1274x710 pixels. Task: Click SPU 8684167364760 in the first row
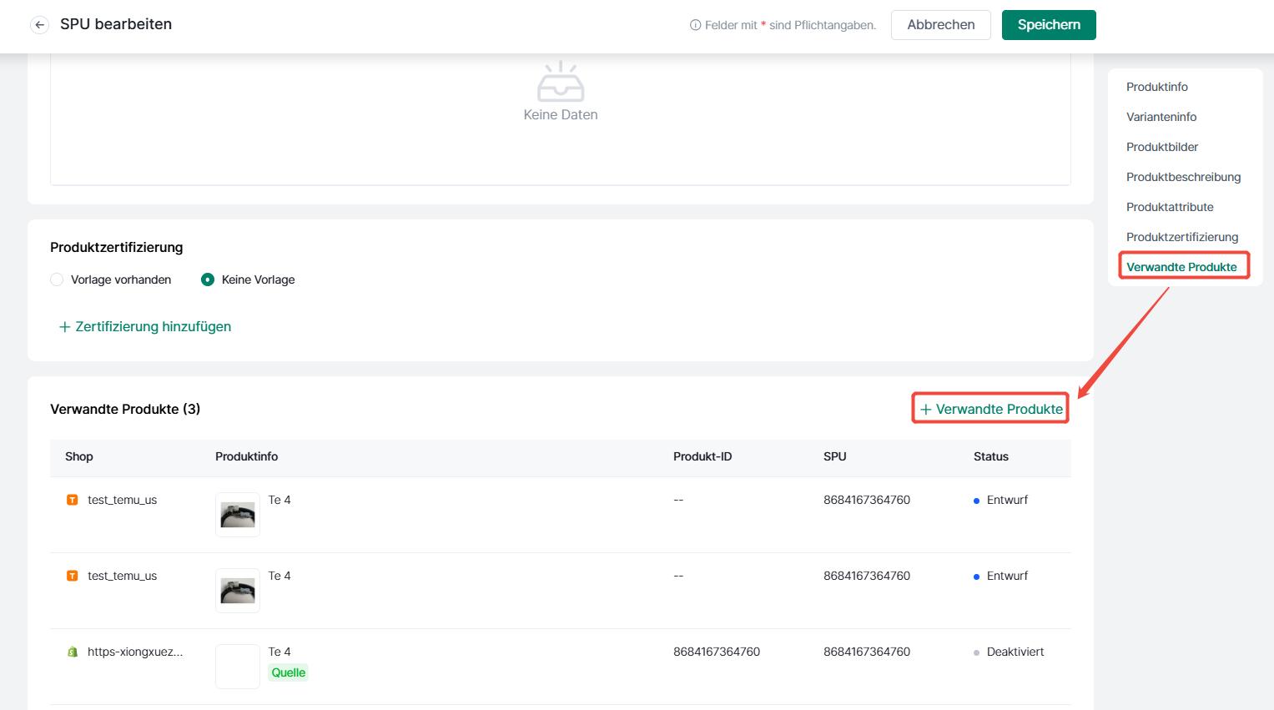[x=867, y=500]
